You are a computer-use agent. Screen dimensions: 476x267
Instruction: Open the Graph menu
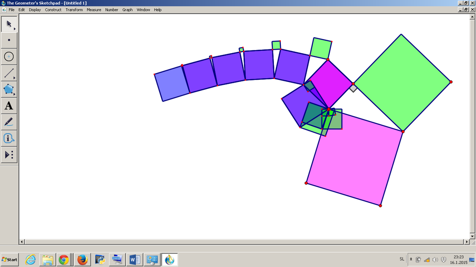click(127, 10)
